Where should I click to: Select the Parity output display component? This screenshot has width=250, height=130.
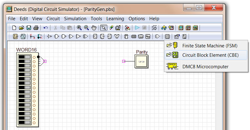pos(141,61)
